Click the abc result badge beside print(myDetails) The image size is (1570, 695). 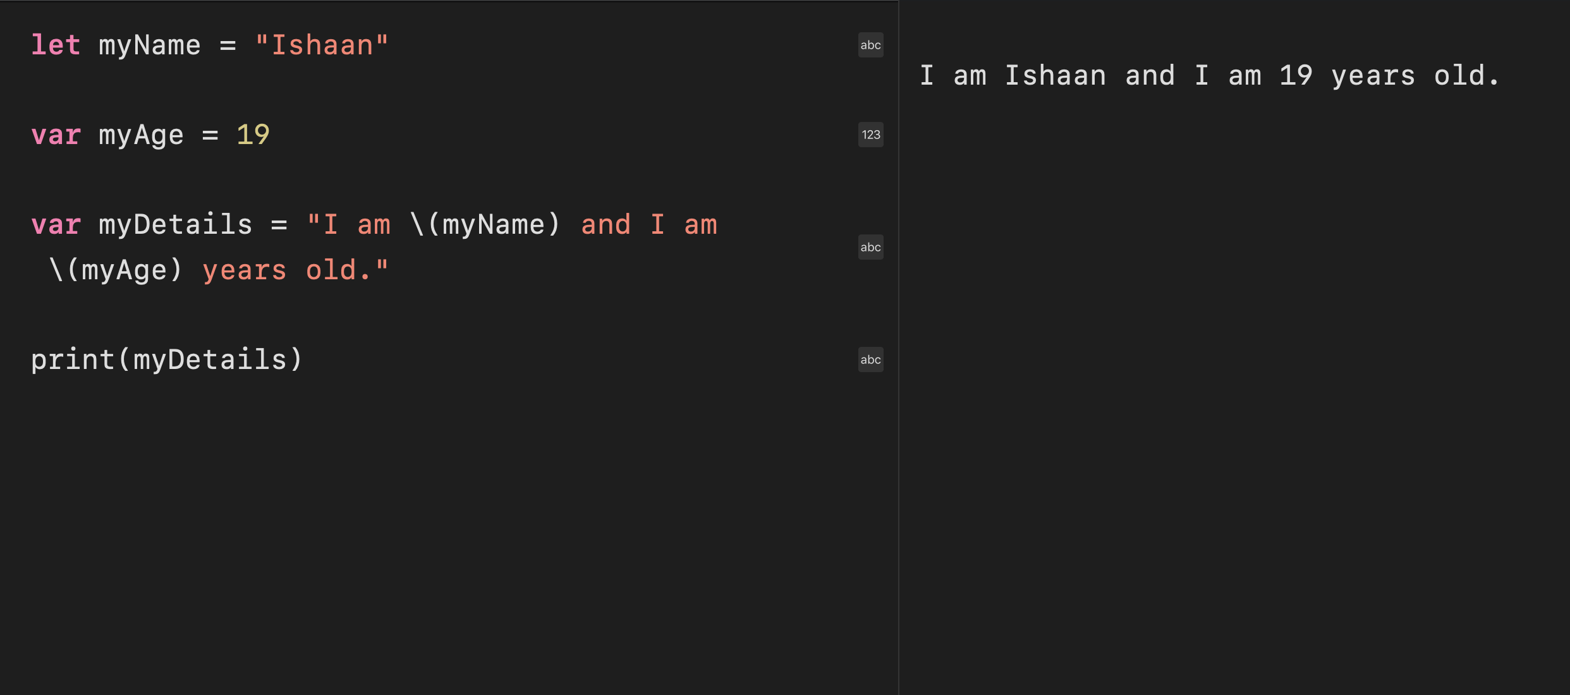point(870,360)
